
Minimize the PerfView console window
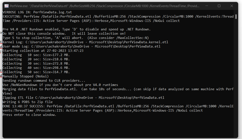pyautogui.click(x=207, y=6)
